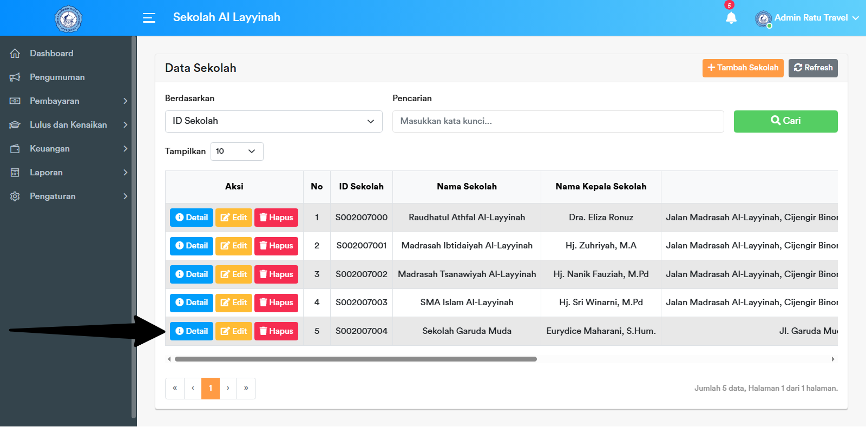
Task: Click the Admin Ratu Travel avatar
Action: tap(763, 19)
